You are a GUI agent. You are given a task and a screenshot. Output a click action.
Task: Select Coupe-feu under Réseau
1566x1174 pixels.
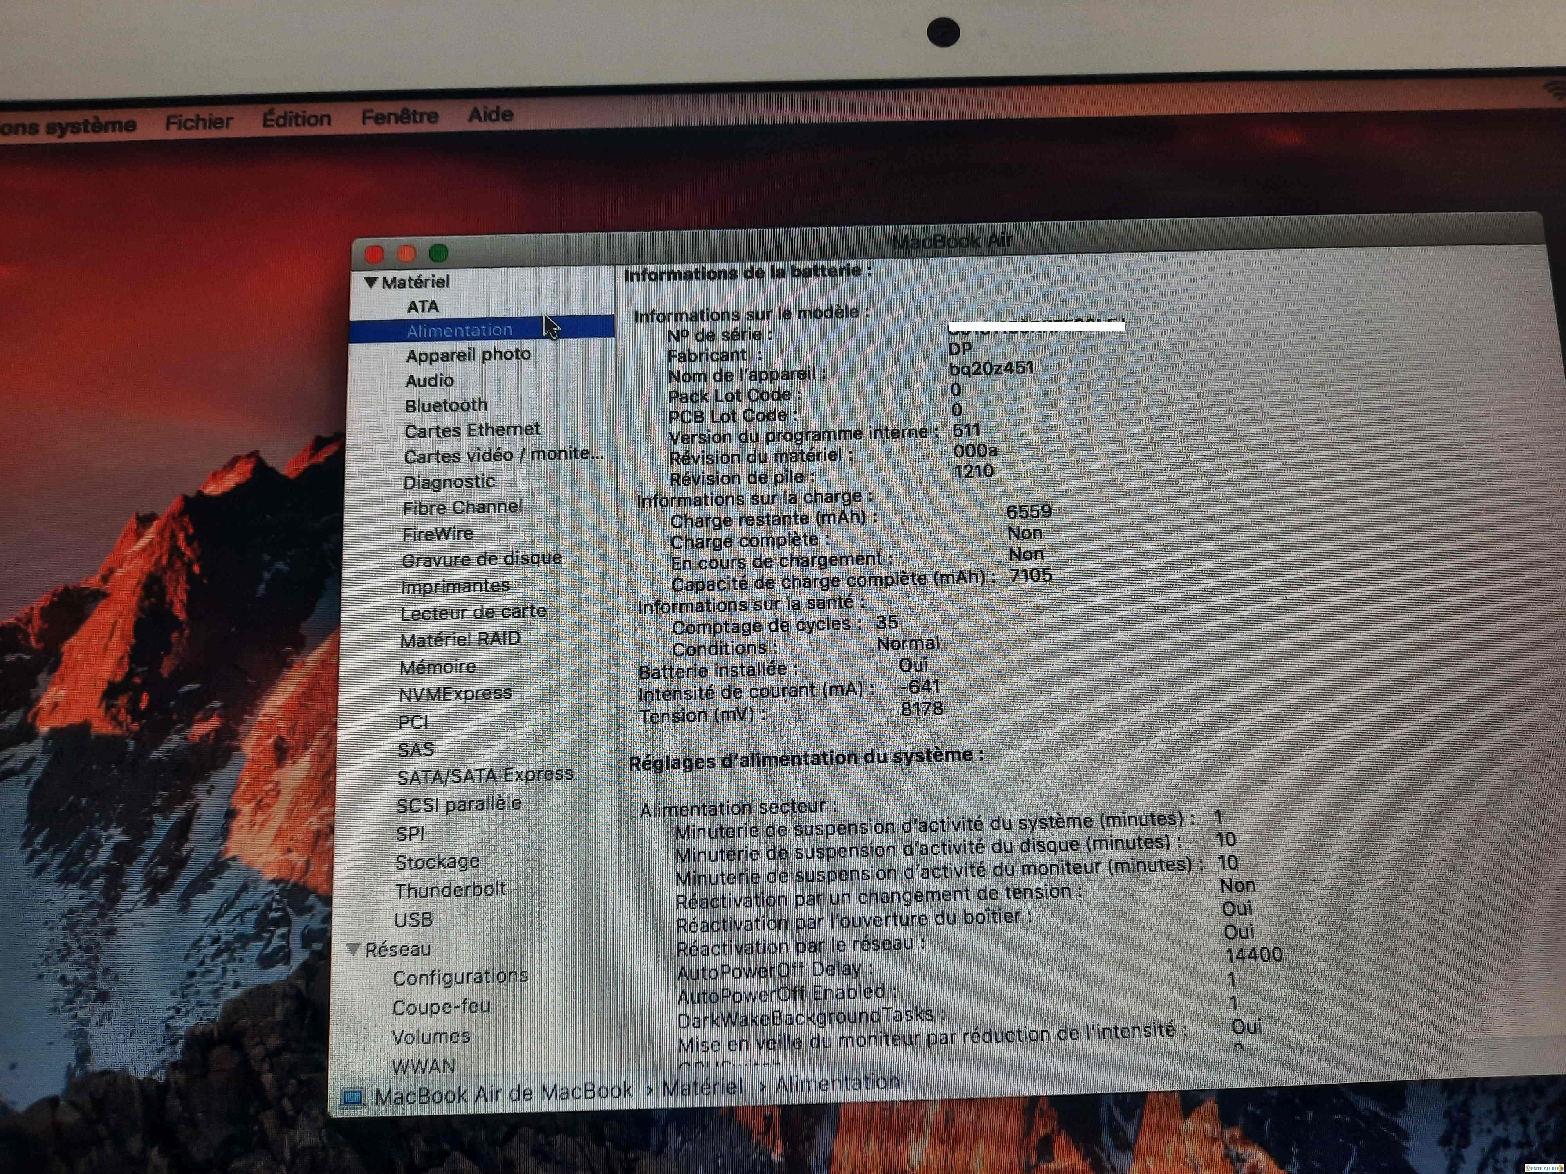441,1008
